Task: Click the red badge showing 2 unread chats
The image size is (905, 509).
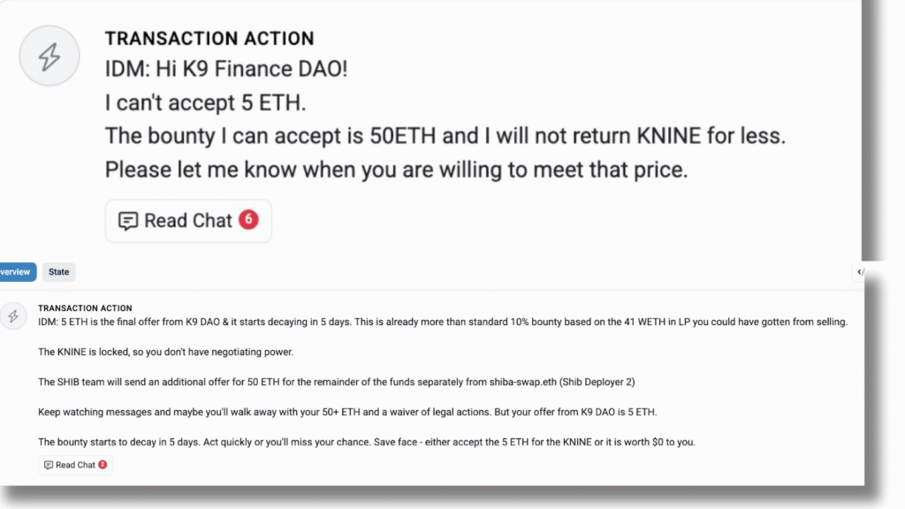Action: tap(103, 465)
